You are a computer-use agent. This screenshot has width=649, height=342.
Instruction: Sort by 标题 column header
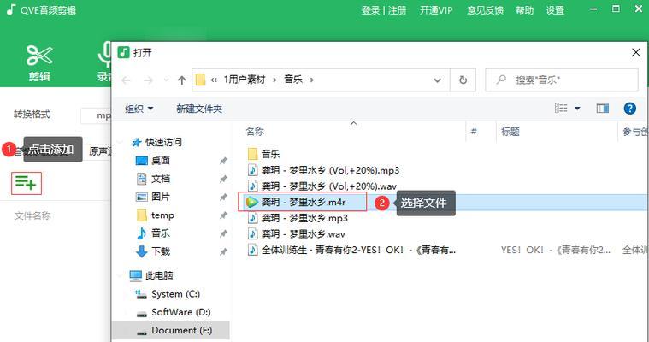tap(510, 132)
